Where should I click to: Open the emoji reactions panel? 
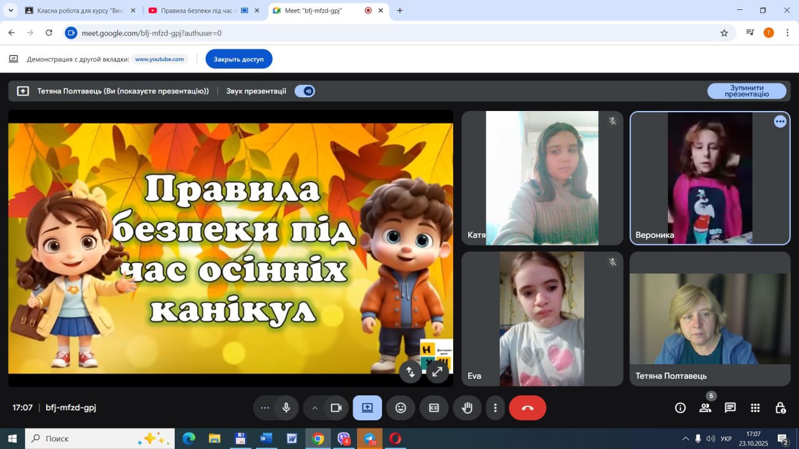tap(401, 408)
